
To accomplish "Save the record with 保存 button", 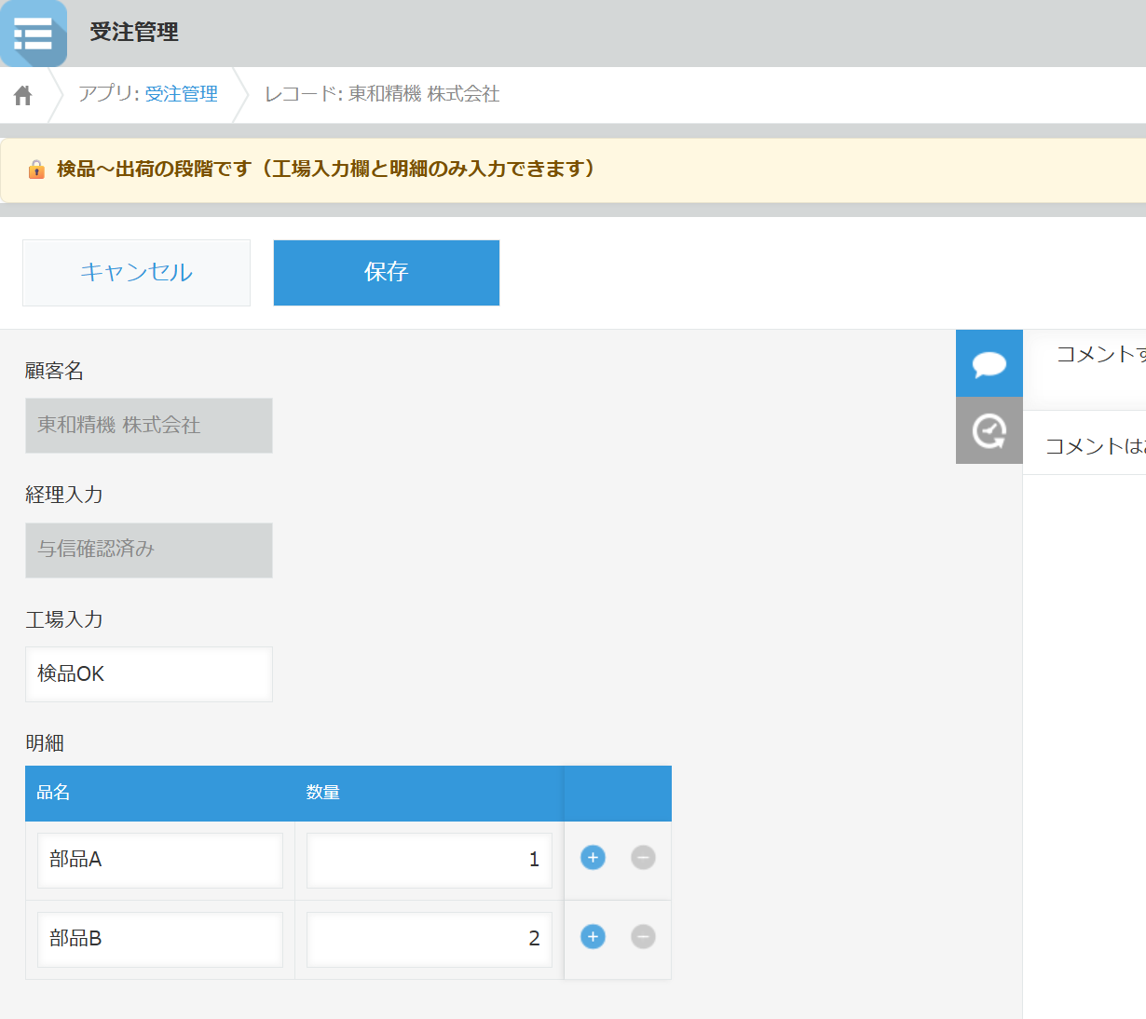I will [x=387, y=273].
